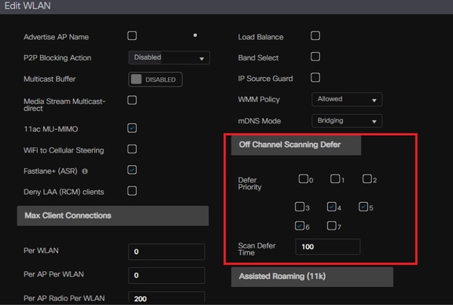The height and width of the screenshot is (305, 453).
Task: Click the Per AP Radio Per WLAN field
Action: pyautogui.click(x=167, y=297)
